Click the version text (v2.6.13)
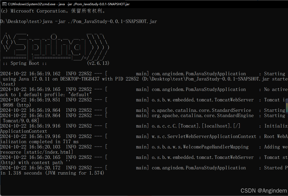 [98, 64]
